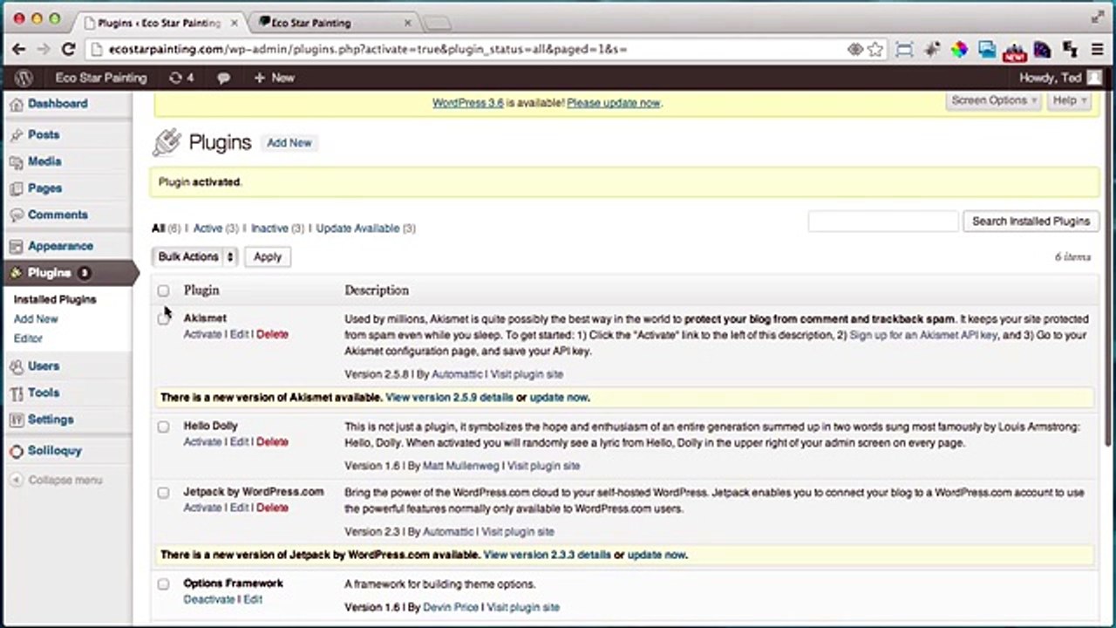Viewport: 1116px width, 628px height.
Task: Click the browser address bar
Action: point(471,50)
